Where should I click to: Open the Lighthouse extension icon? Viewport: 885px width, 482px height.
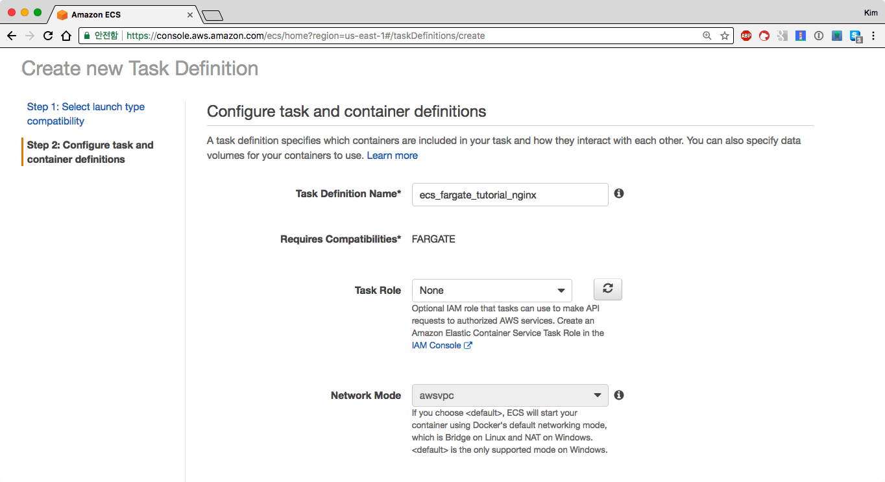pyautogui.click(x=801, y=36)
